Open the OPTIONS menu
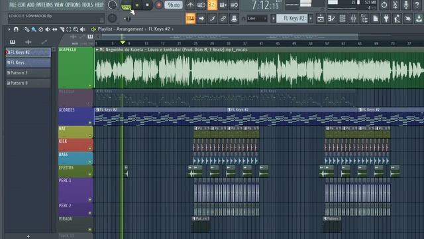424x239 pixels. (x=73, y=5)
